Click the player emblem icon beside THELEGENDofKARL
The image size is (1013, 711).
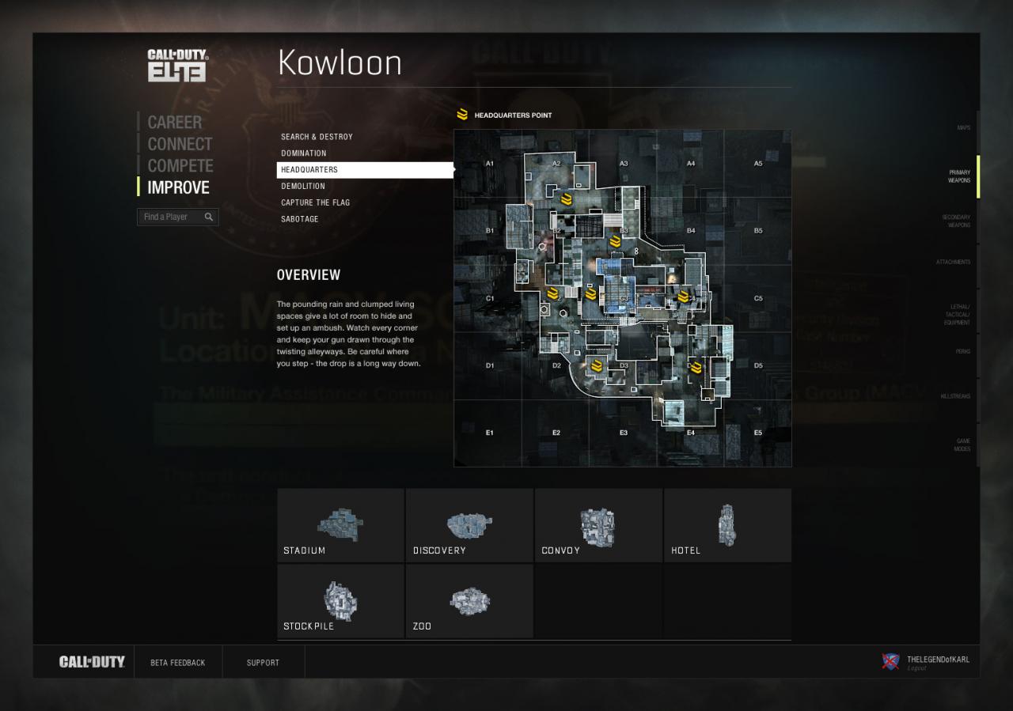pyautogui.click(x=890, y=661)
